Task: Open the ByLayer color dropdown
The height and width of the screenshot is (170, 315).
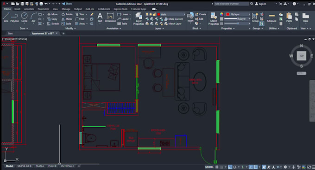Action: (x=249, y=14)
